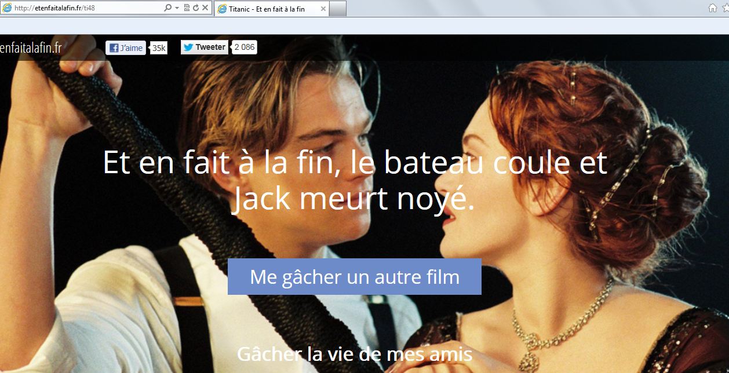Click the Me gâcher un autre film button
This screenshot has width=729, height=373.
tap(354, 277)
